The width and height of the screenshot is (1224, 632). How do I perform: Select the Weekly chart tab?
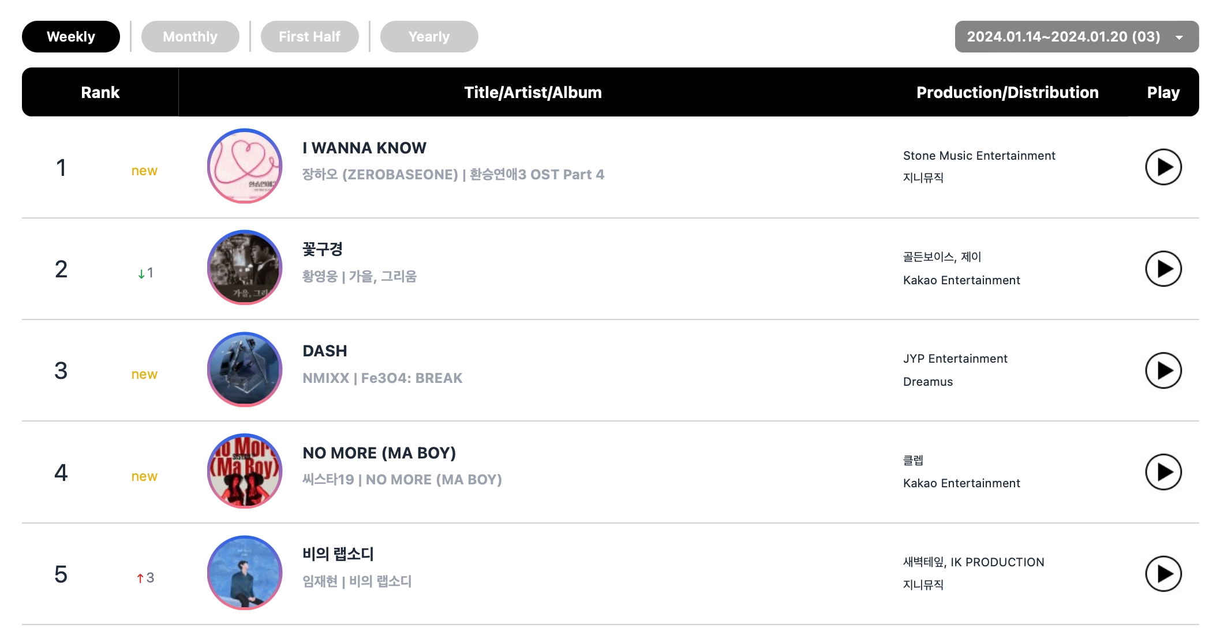[70, 37]
